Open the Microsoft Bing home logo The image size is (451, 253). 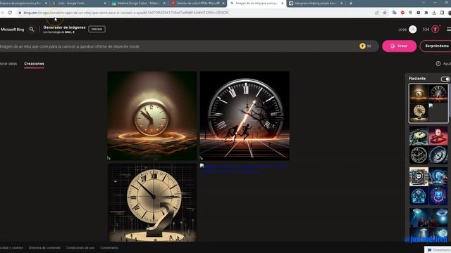click(12, 30)
